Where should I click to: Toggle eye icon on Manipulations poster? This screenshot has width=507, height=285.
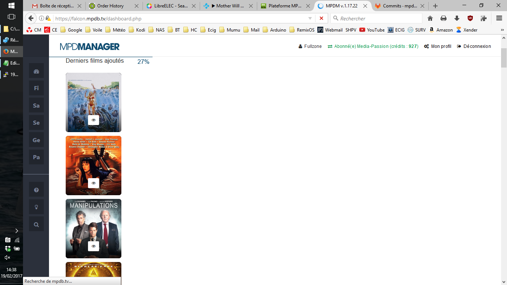coord(94,246)
